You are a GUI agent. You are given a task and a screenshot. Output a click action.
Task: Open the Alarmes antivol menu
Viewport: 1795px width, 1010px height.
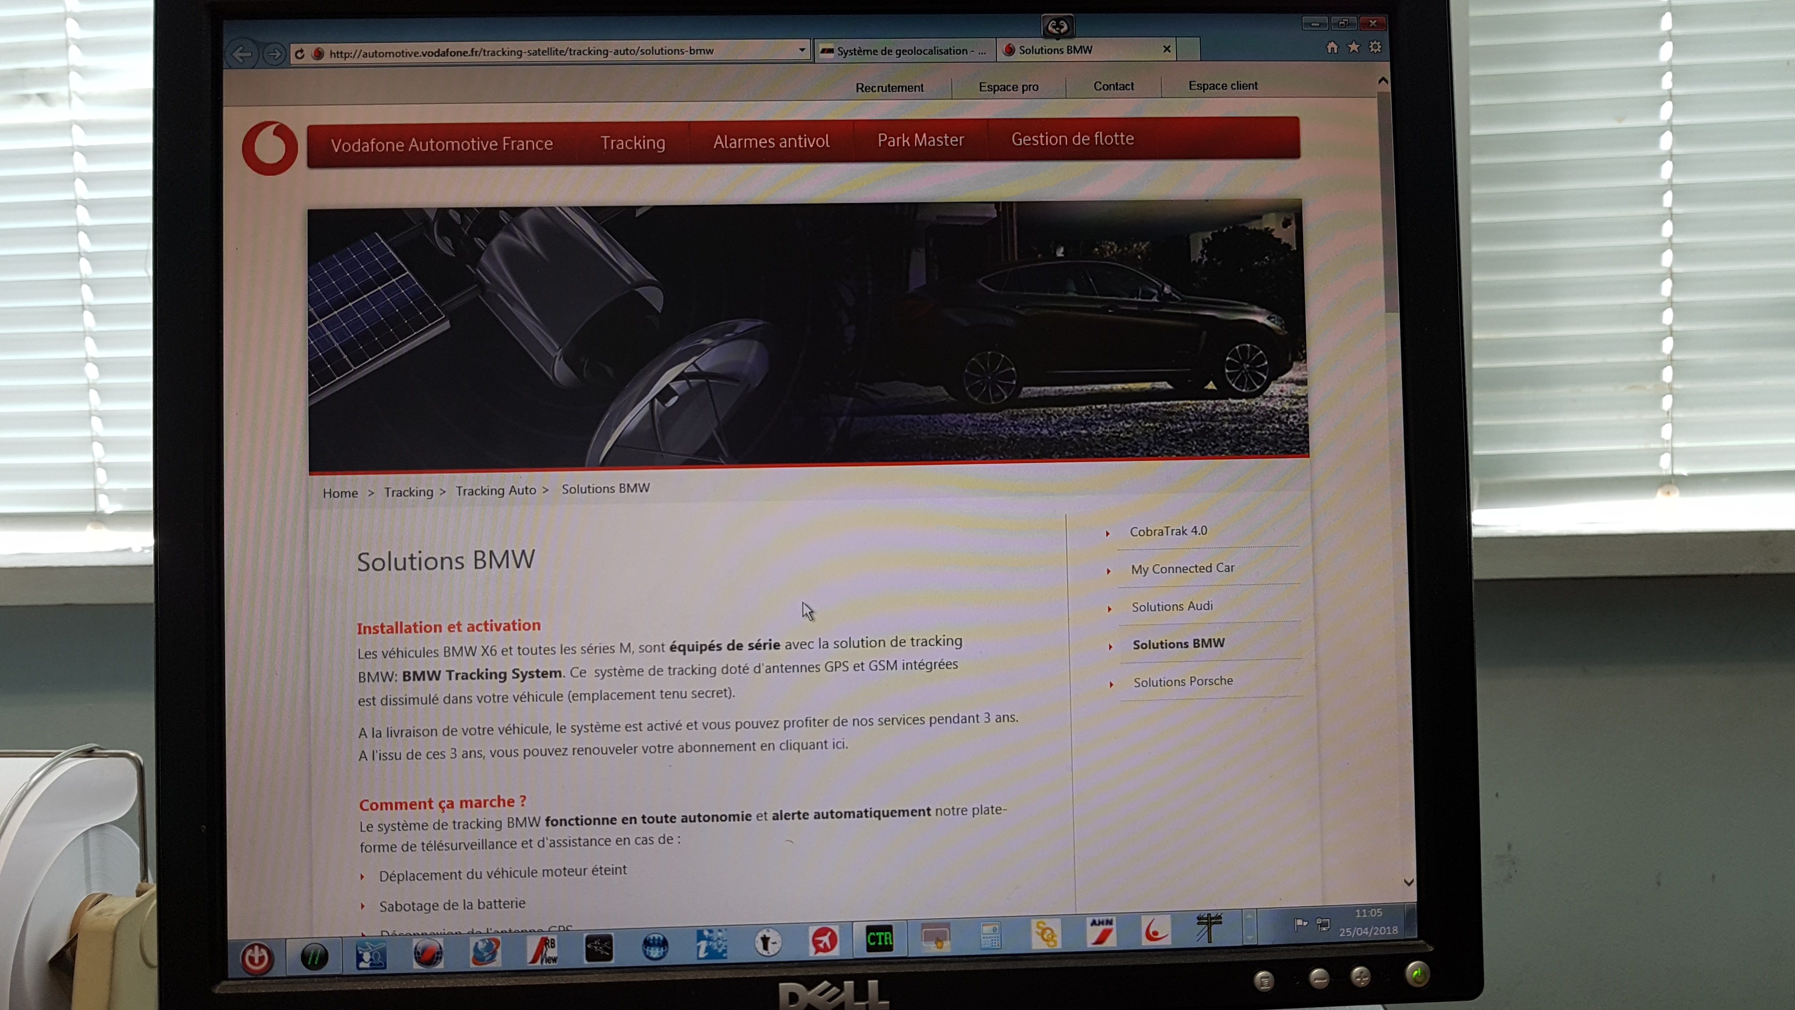pyautogui.click(x=772, y=142)
